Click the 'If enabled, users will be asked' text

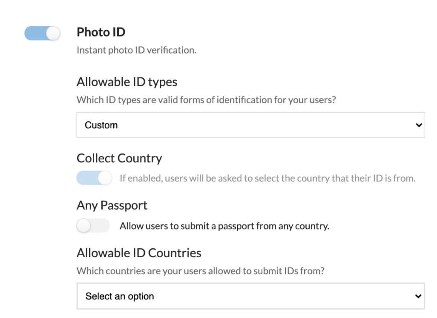(x=267, y=178)
